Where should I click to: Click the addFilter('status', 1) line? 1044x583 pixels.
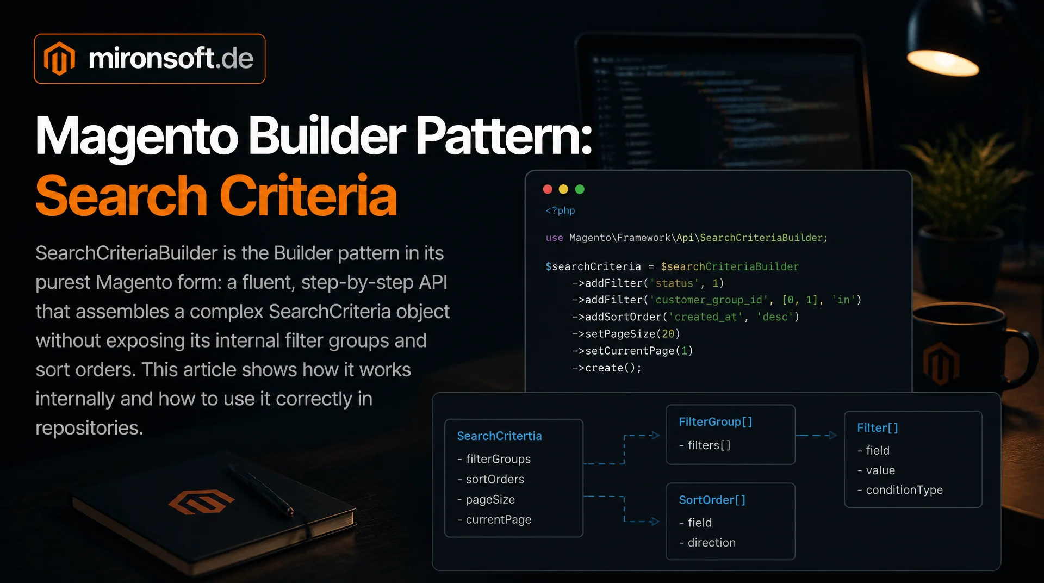(648, 283)
